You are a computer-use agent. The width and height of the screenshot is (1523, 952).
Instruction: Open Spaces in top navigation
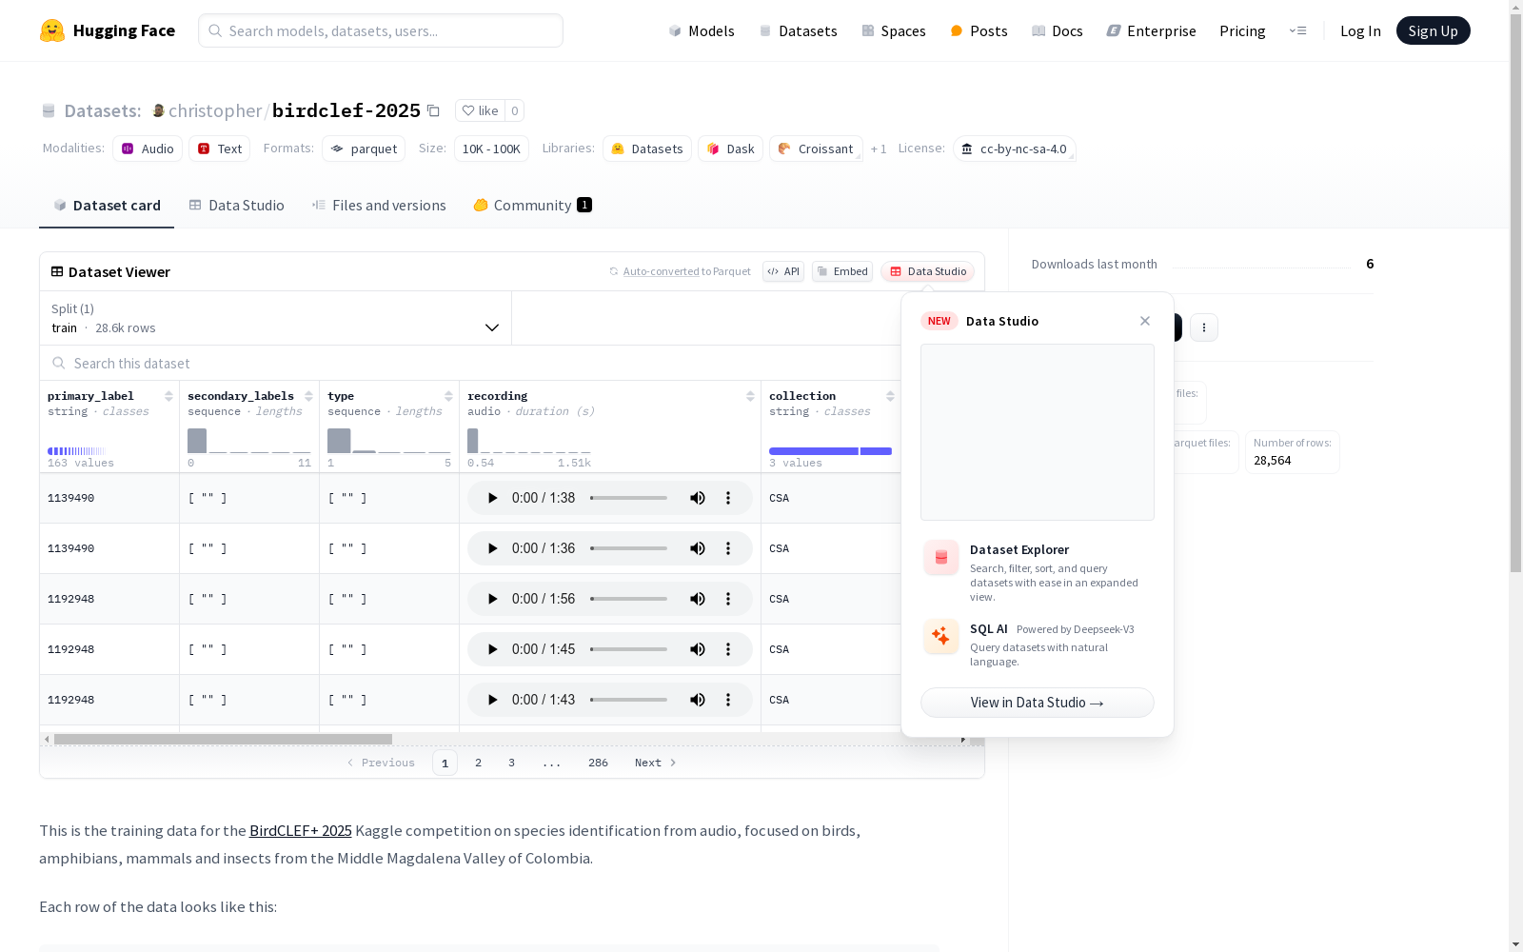[893, 30]
